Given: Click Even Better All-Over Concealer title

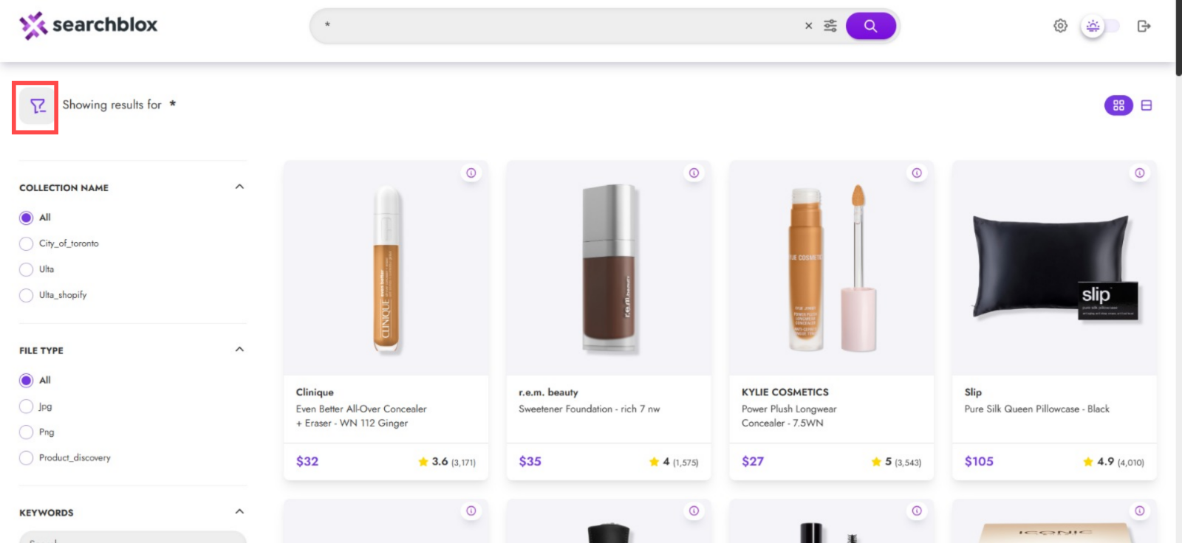Looking at the screenshot, I should [x=361, y=416].
